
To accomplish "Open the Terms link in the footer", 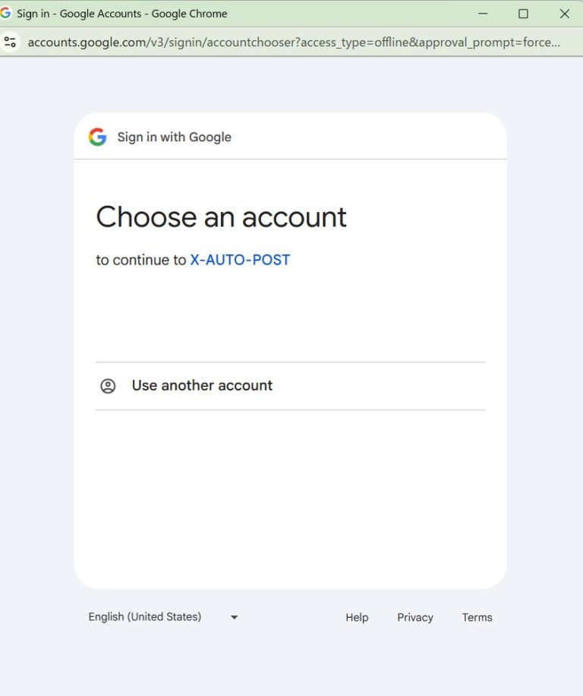I will coord(477,617).
